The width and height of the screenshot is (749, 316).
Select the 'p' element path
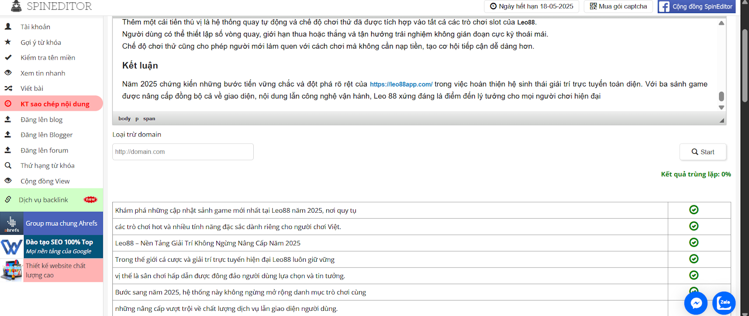pyautogui.click(x=137, y=119)
